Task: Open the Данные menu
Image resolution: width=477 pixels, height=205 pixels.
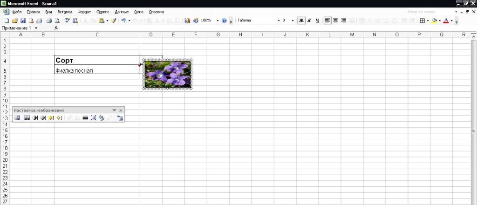Action: tap(122, 11)
